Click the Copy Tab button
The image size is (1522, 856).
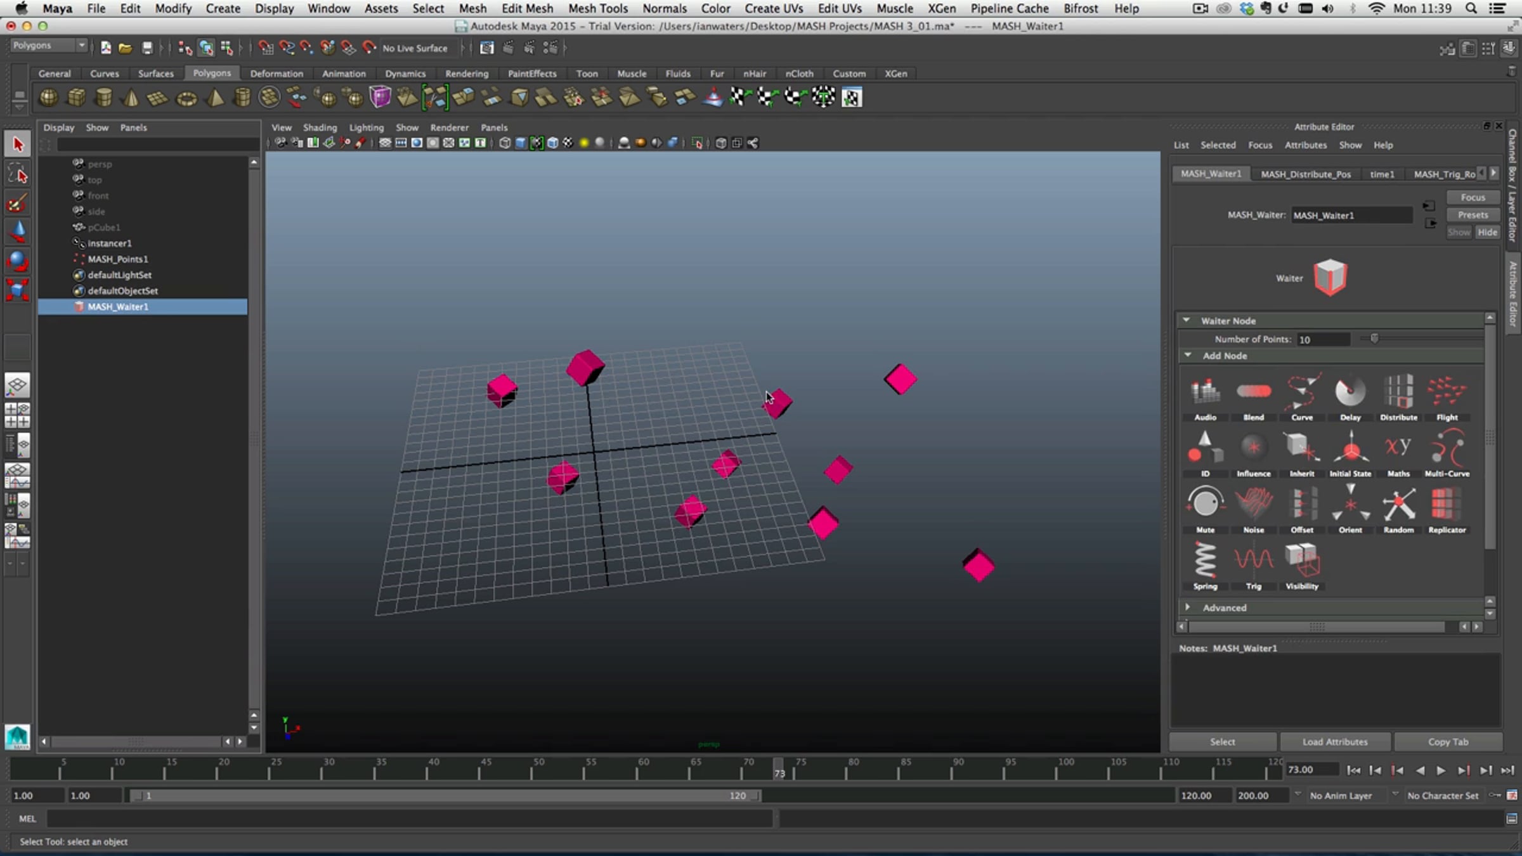coord(1448,741)
